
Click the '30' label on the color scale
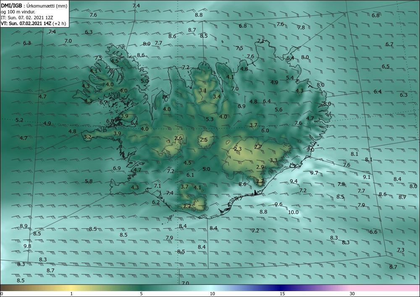352,294
